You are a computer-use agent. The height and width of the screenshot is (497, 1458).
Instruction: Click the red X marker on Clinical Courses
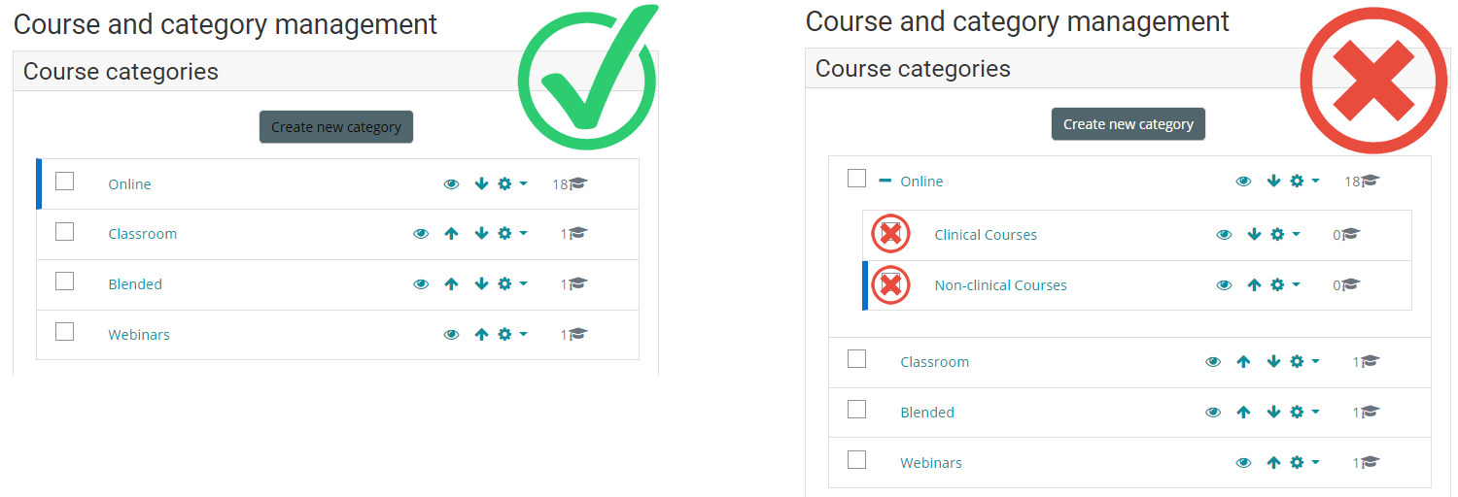pos(890,234)
